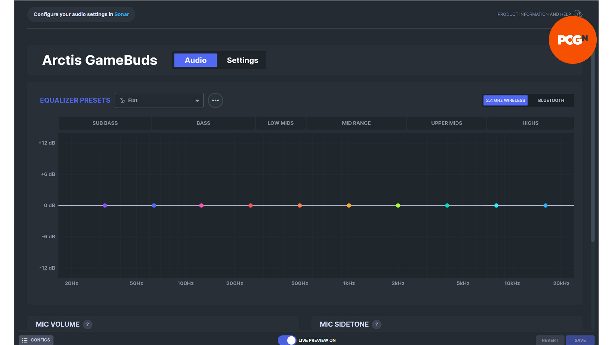Select the Highs band header

(530, 123)
